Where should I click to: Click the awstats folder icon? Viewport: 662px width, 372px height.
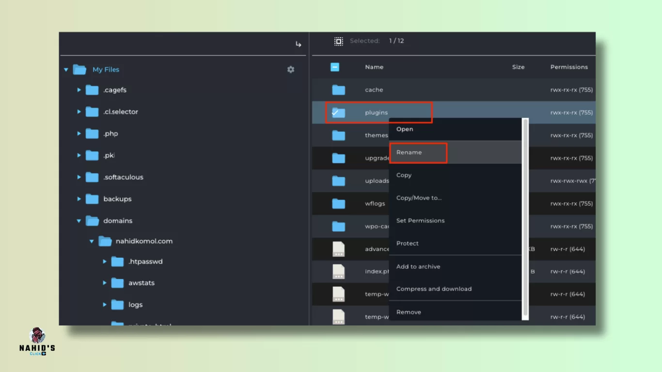tap(117, 283)
